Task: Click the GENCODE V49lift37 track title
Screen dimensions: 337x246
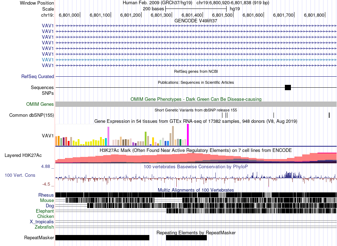Action: pyautogui.click(x=196, y=21)
